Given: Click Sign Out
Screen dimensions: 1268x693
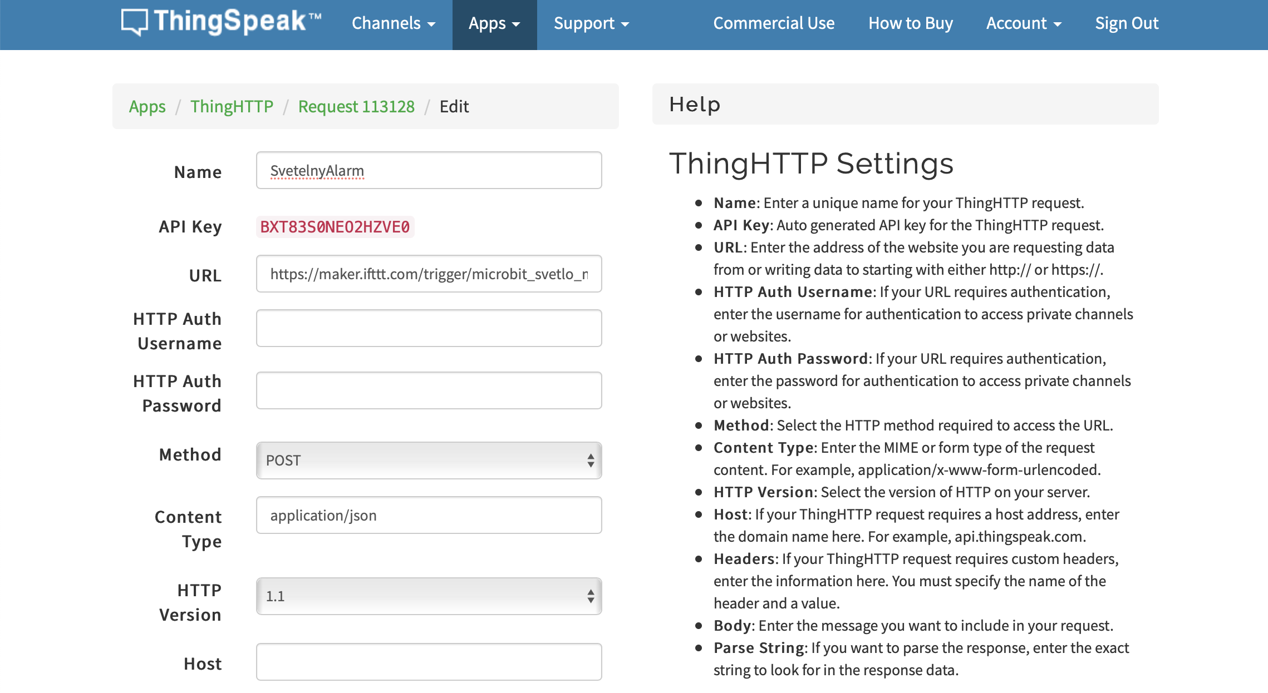Looking at the screenshot, I should click(1126, 23).
